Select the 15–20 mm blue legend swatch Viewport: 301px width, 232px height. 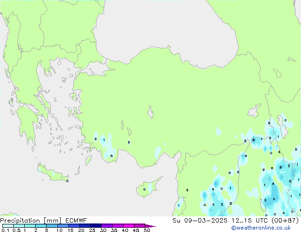click(x=74, y=226)
